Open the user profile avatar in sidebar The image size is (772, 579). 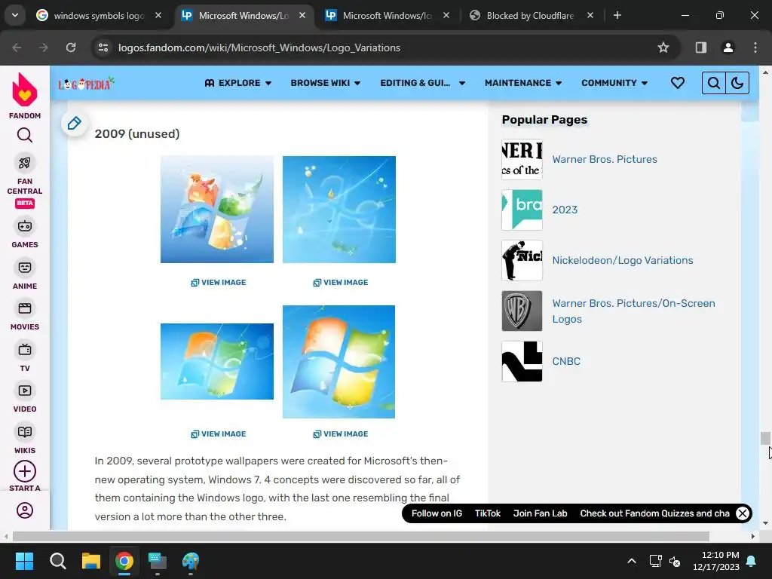(x=25, y=510)
